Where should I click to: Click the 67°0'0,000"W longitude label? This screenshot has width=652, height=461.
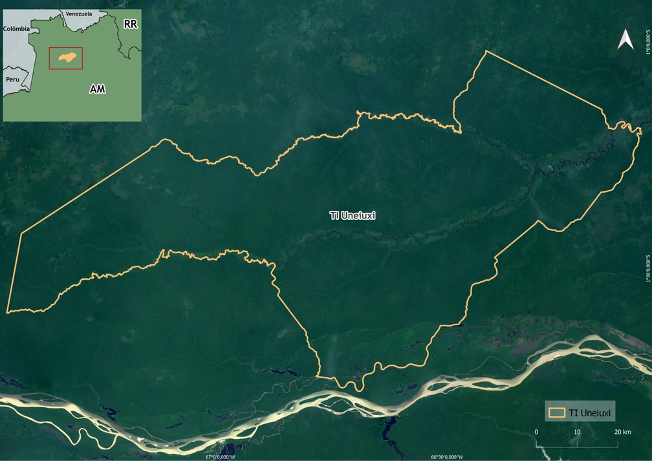221,457
